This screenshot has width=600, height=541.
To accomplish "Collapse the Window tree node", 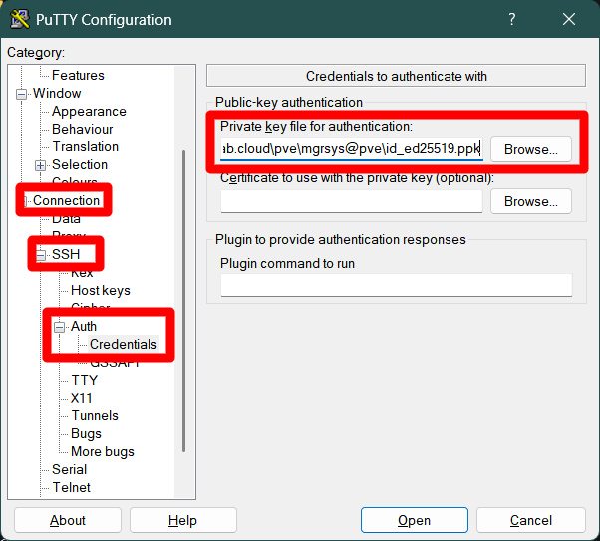I will tap(22, 94).
